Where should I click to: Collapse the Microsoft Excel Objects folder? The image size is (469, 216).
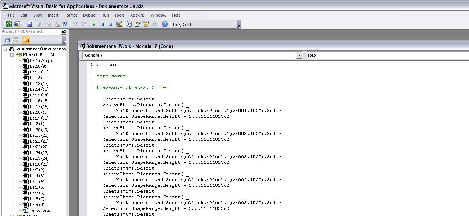pyautogui.click(x=12, y=55)
